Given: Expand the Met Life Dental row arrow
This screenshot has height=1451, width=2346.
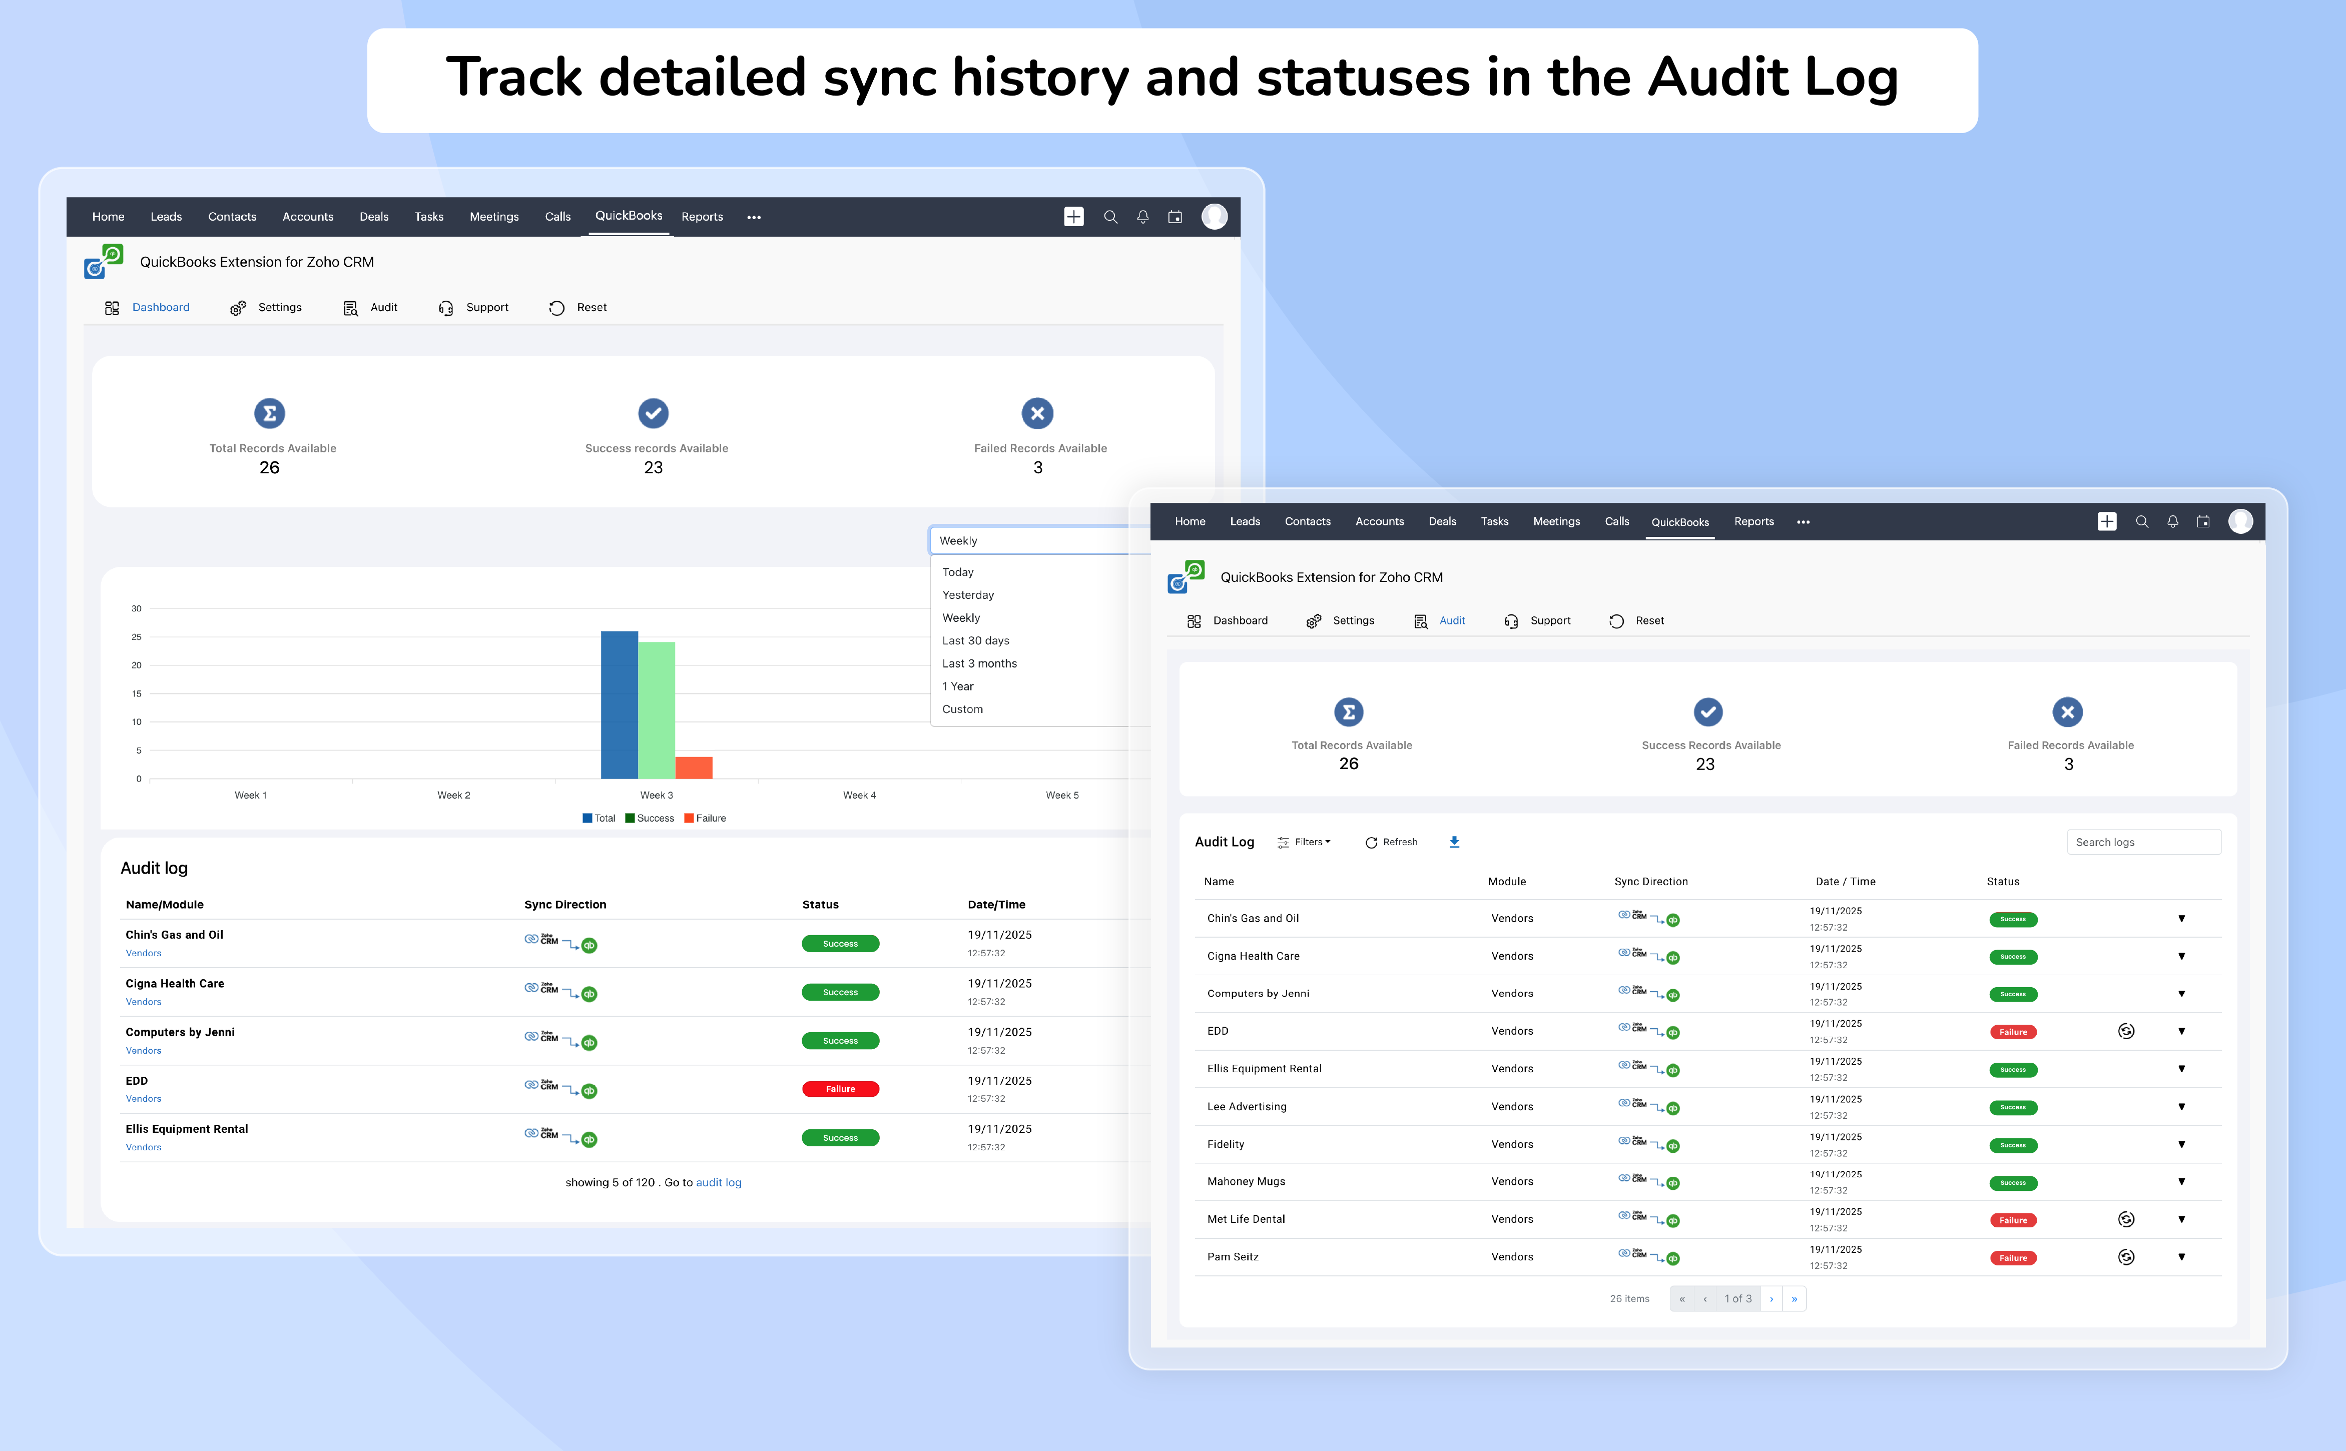Looking at the screenshot, I should tap(2181, 1219).
